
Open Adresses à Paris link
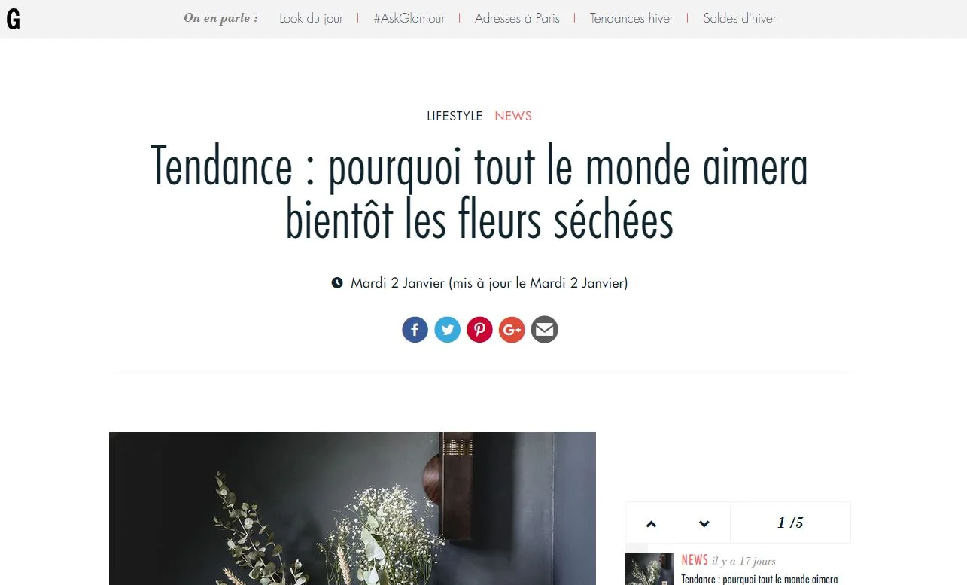click(x=517, y=18)
